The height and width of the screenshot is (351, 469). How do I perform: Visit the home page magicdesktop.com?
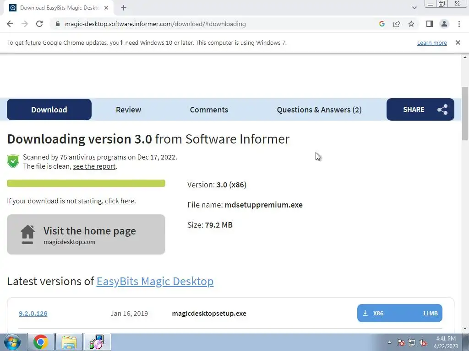[x=86, y=234]
